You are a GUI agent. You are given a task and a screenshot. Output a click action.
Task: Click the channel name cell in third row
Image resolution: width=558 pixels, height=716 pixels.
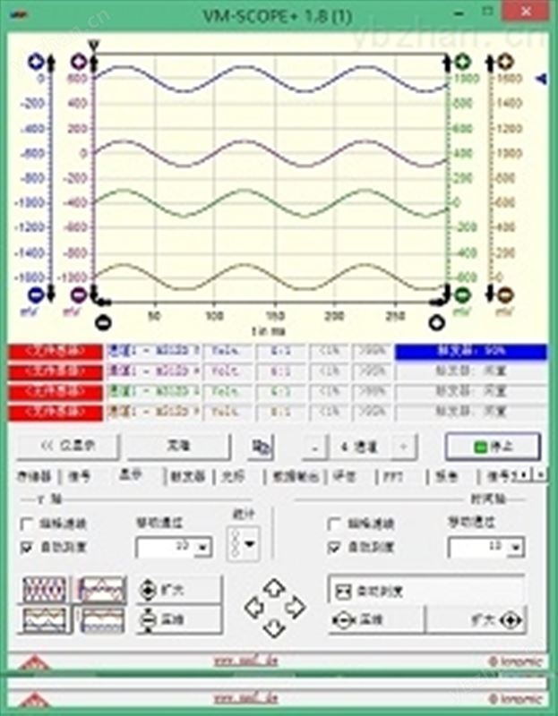153,392
